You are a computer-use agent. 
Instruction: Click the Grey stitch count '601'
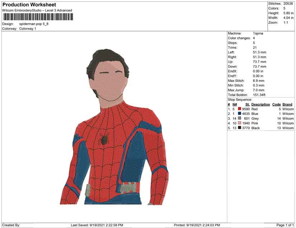click(247, 118)
